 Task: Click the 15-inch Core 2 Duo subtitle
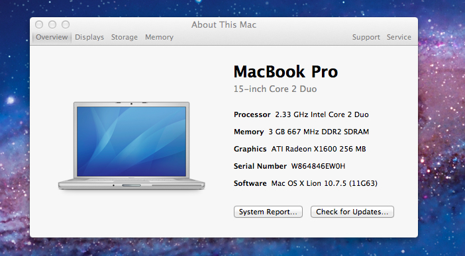click(x=275, y=89)
